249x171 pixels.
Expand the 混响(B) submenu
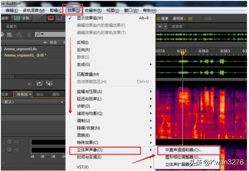point(111,135)
